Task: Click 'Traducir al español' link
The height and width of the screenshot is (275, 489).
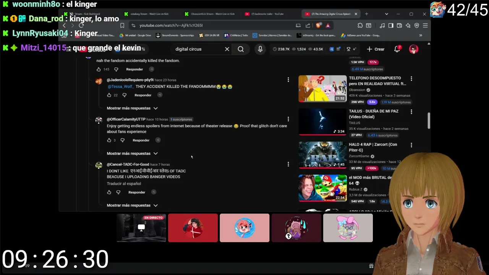Action: point(124,184)
